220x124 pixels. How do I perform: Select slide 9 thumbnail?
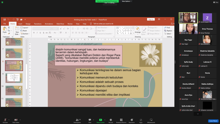click(14, 78)
